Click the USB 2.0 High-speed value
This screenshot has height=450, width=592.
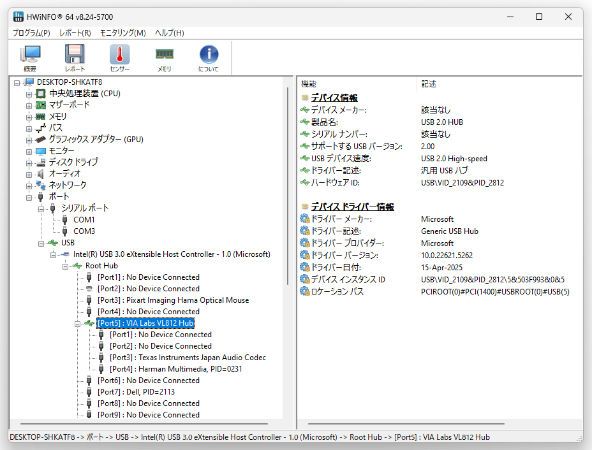coord(454,159)
